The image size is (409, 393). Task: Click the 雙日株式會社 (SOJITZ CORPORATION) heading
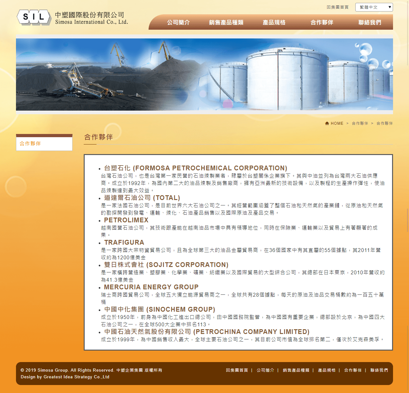coord(166,265)
